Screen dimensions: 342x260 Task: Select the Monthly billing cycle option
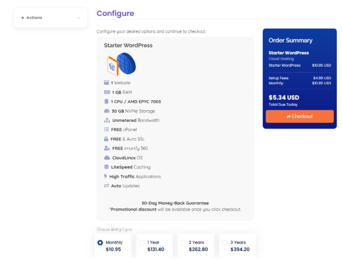[x=100, y=242]
